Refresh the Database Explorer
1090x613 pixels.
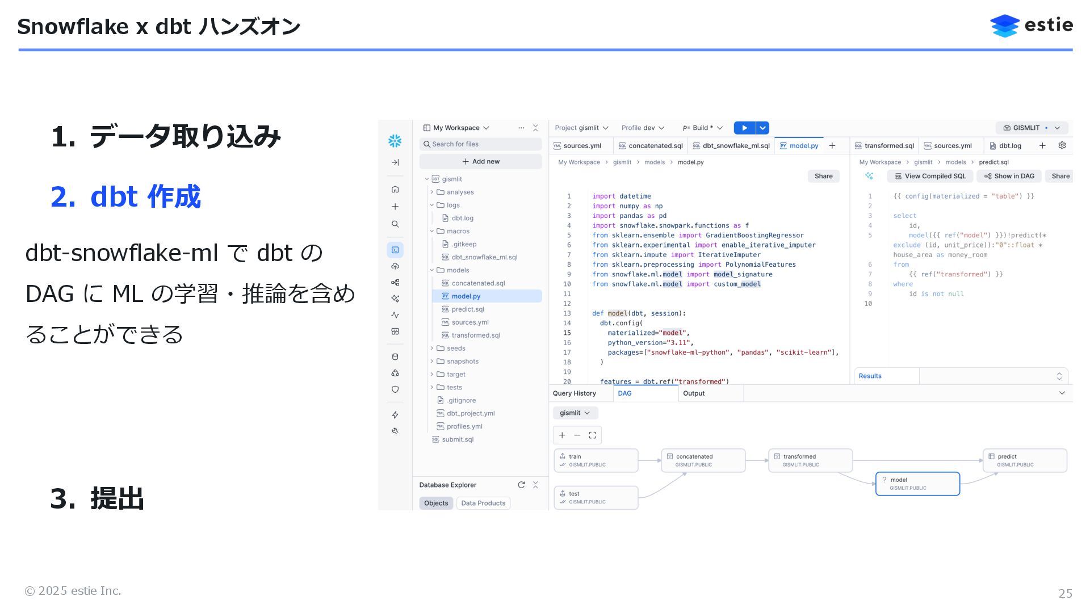[x=521, y=485]
